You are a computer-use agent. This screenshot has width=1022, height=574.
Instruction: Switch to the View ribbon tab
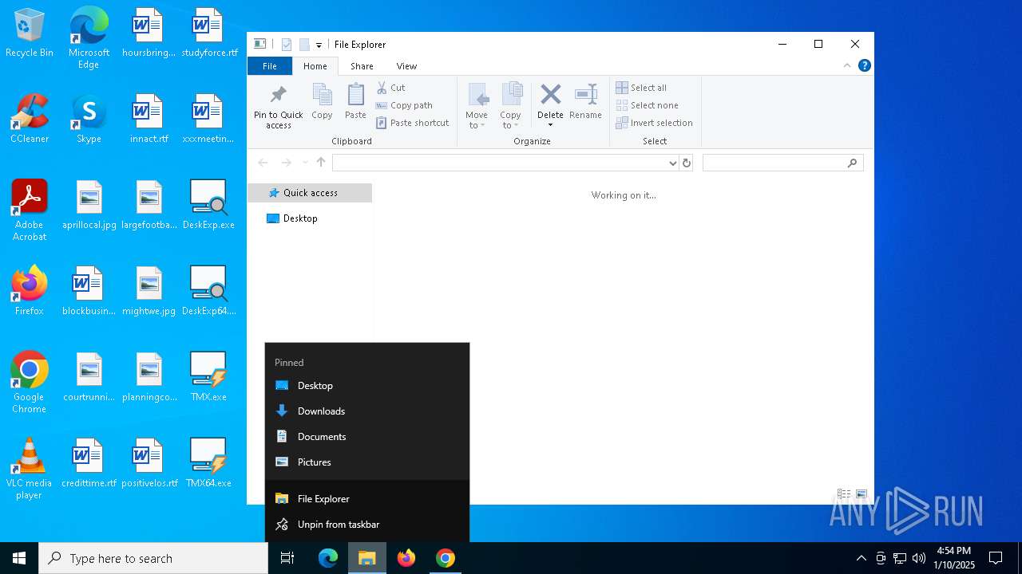point(406,66)
